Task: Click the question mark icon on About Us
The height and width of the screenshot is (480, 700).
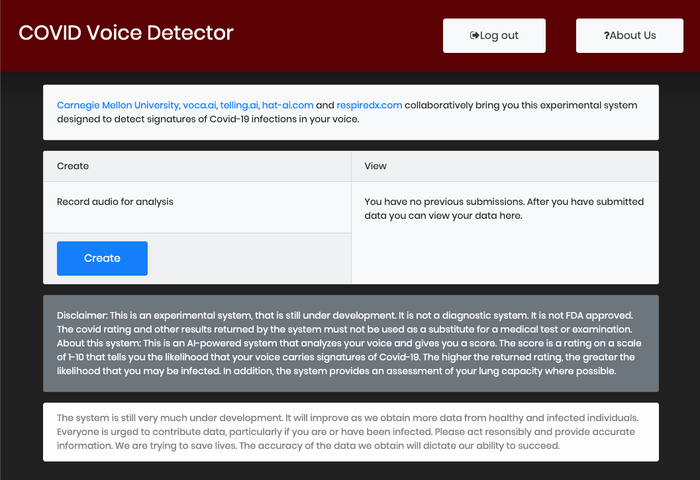Action: 609,35
